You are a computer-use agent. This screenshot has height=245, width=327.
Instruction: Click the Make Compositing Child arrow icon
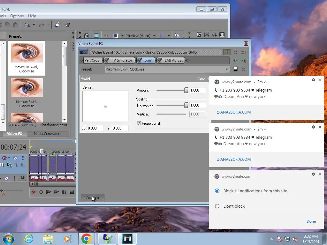pyautogui.click(x=16, y=165)
